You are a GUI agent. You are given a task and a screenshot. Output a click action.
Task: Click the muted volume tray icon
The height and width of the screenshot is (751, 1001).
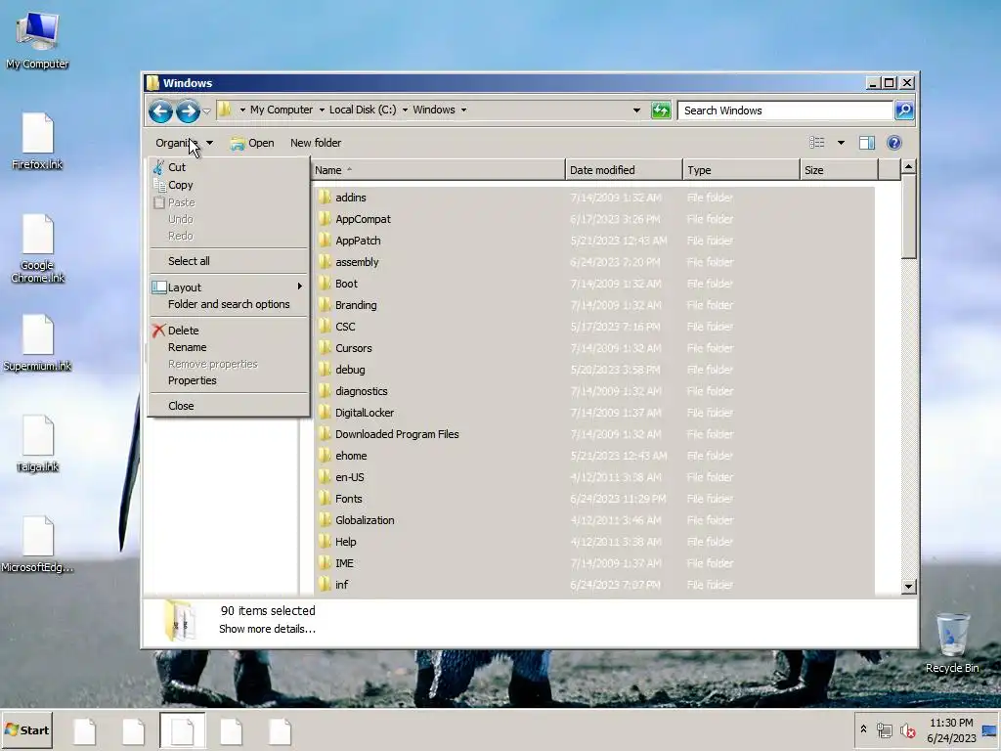click(x=908, y=729)
